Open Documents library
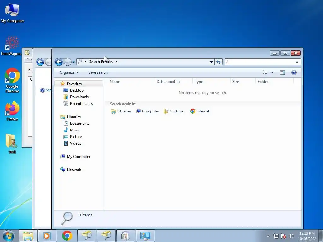Image resolution: width=323 pixels, height=242 pixels. 79,124
